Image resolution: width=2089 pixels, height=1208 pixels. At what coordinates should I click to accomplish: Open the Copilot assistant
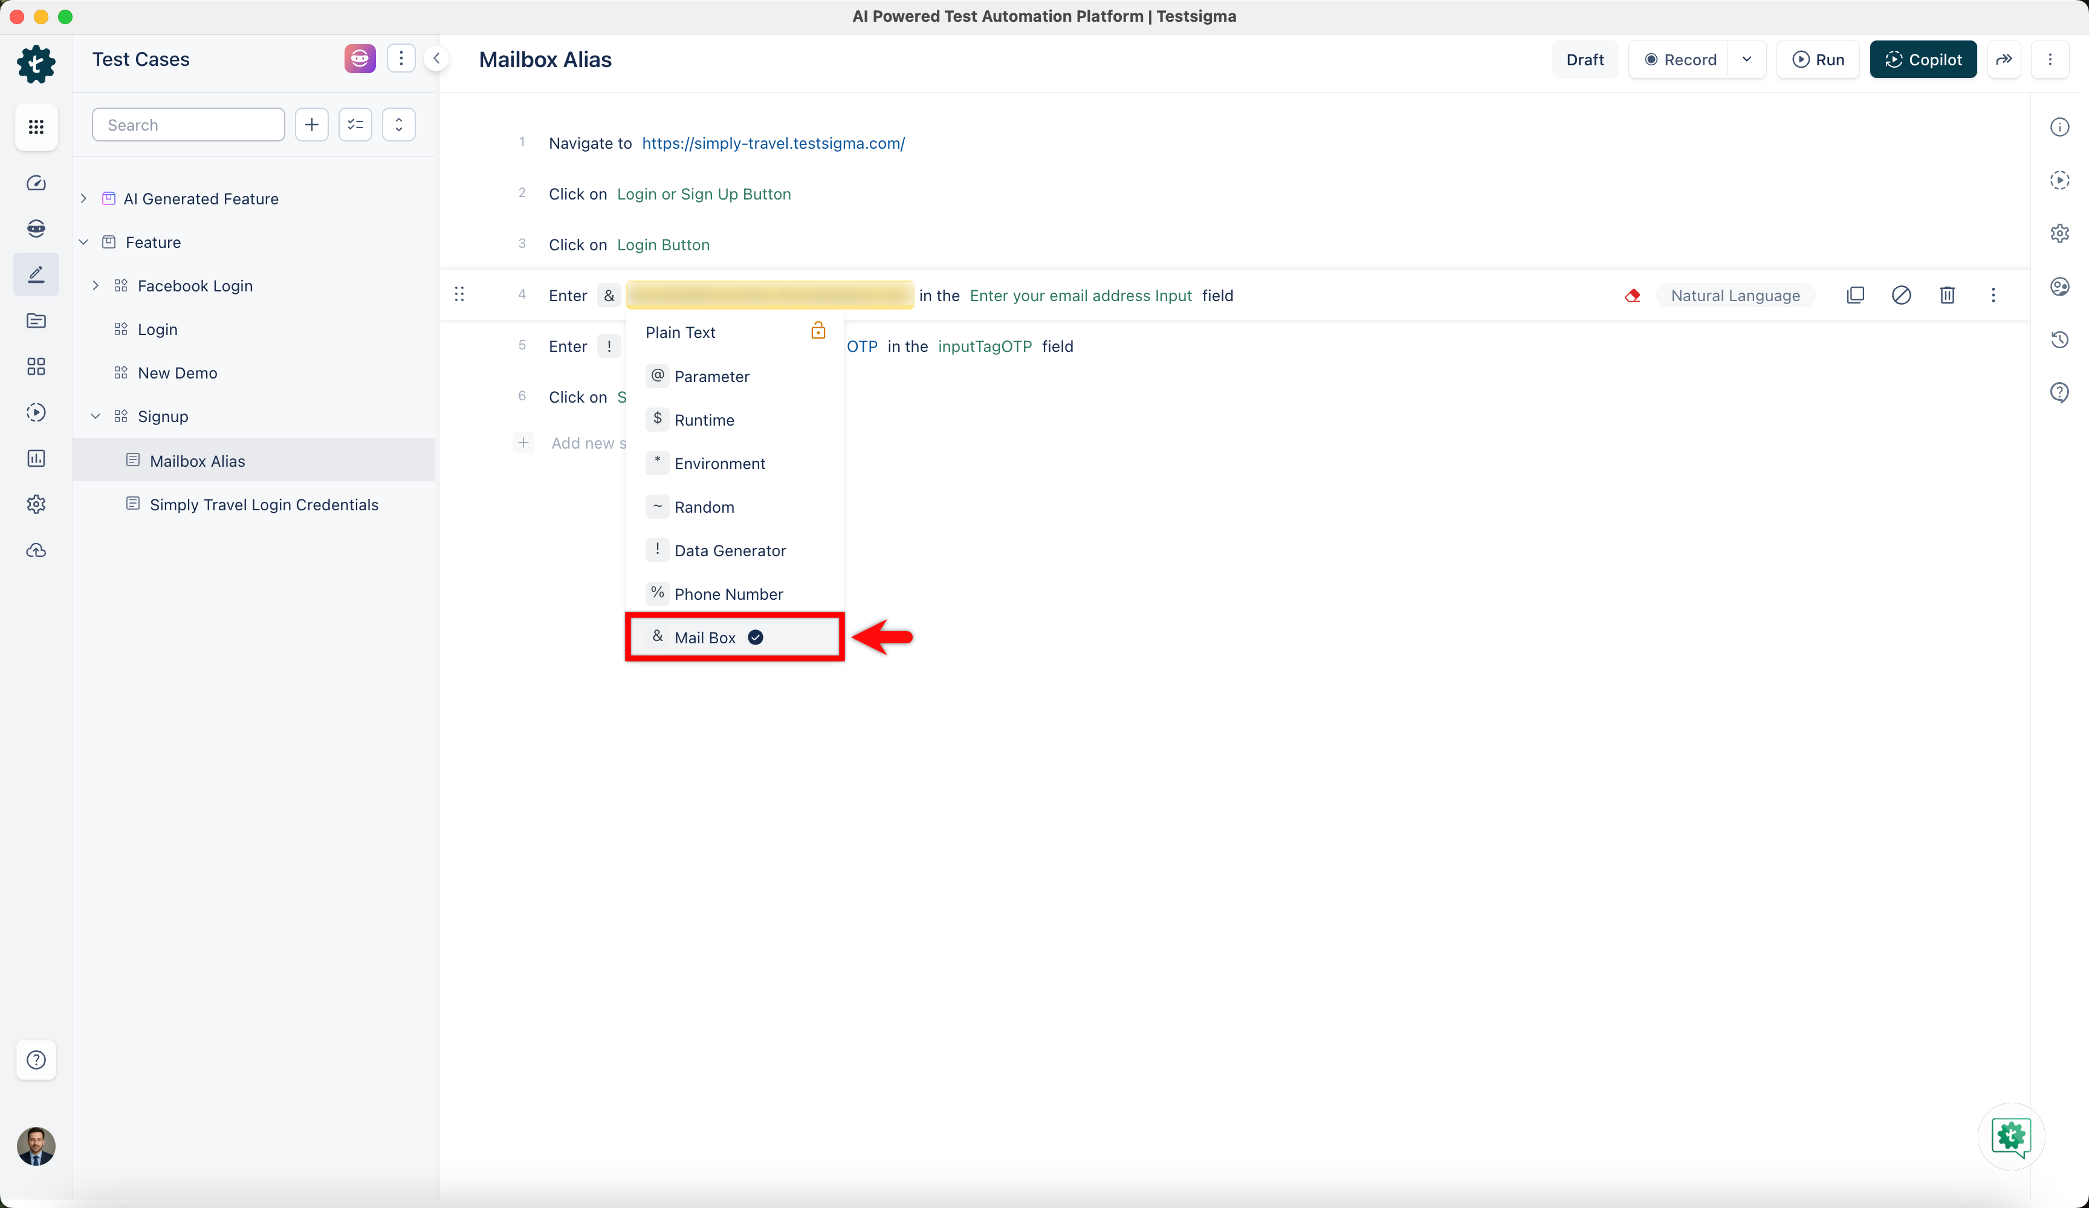pyautogui.click(x=1923, y=60)
